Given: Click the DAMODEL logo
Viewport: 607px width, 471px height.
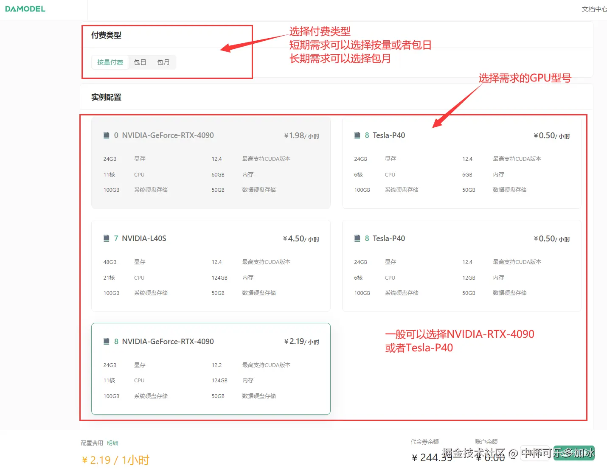Looking at the screenshot, I should [x=25, y=9].
